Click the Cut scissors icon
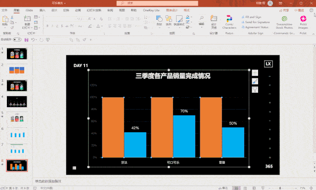 point(12,17)
